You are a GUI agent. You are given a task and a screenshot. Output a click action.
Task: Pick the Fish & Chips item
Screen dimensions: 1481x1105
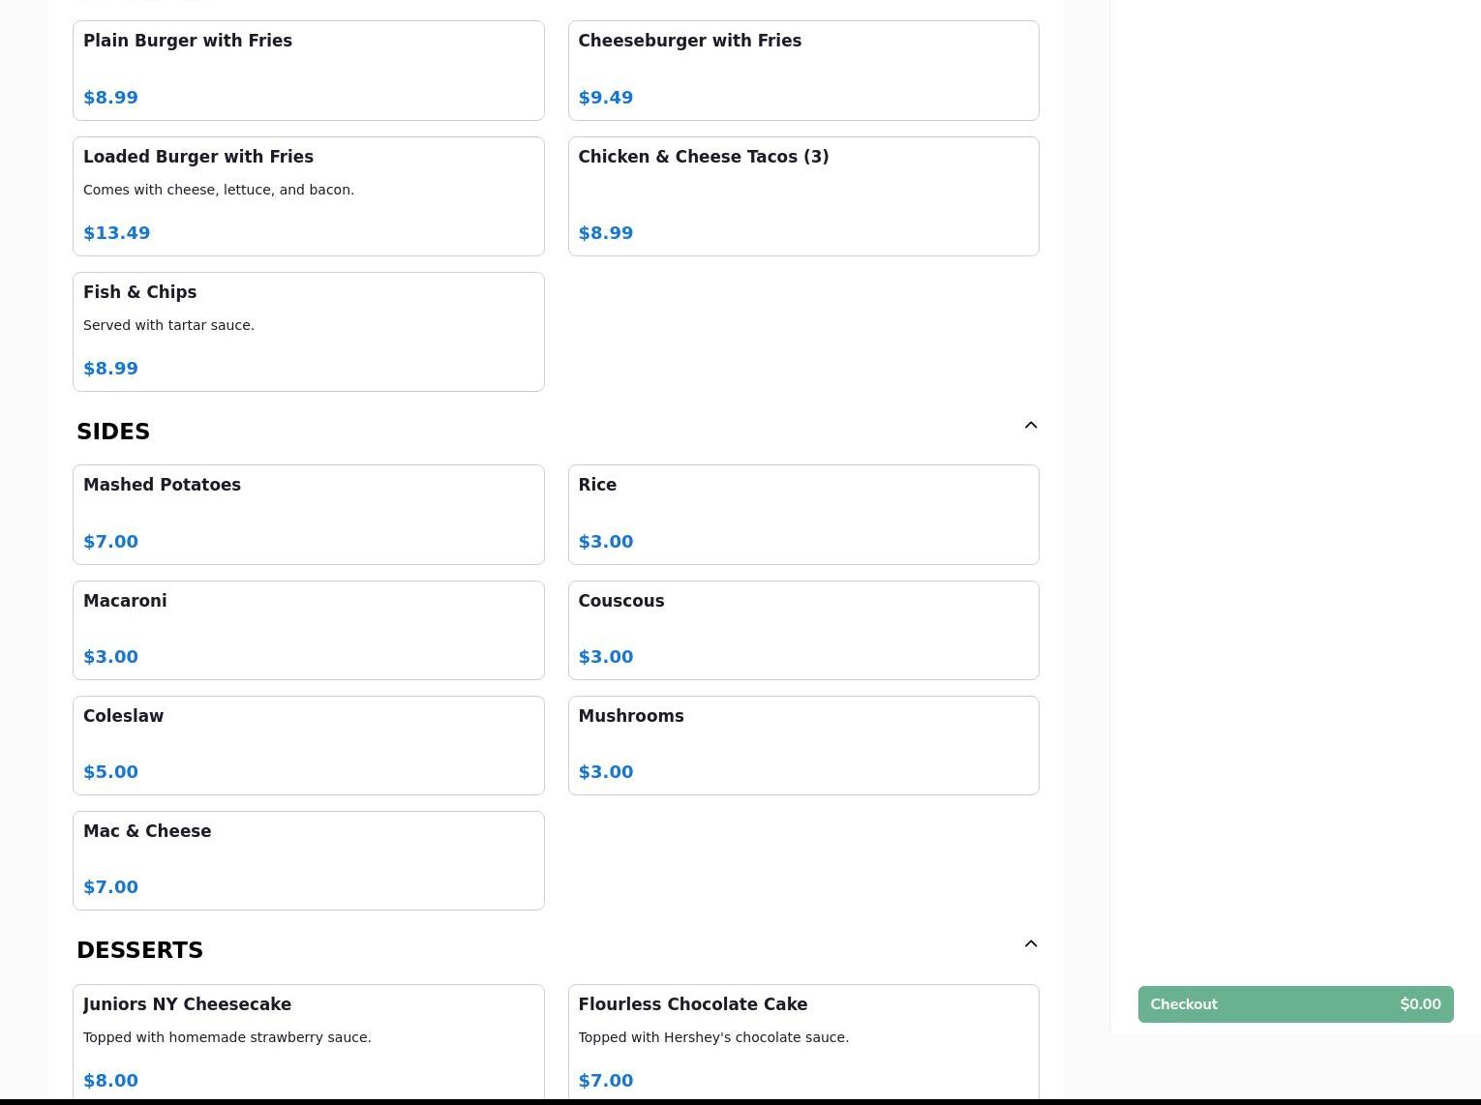point(309,332)
